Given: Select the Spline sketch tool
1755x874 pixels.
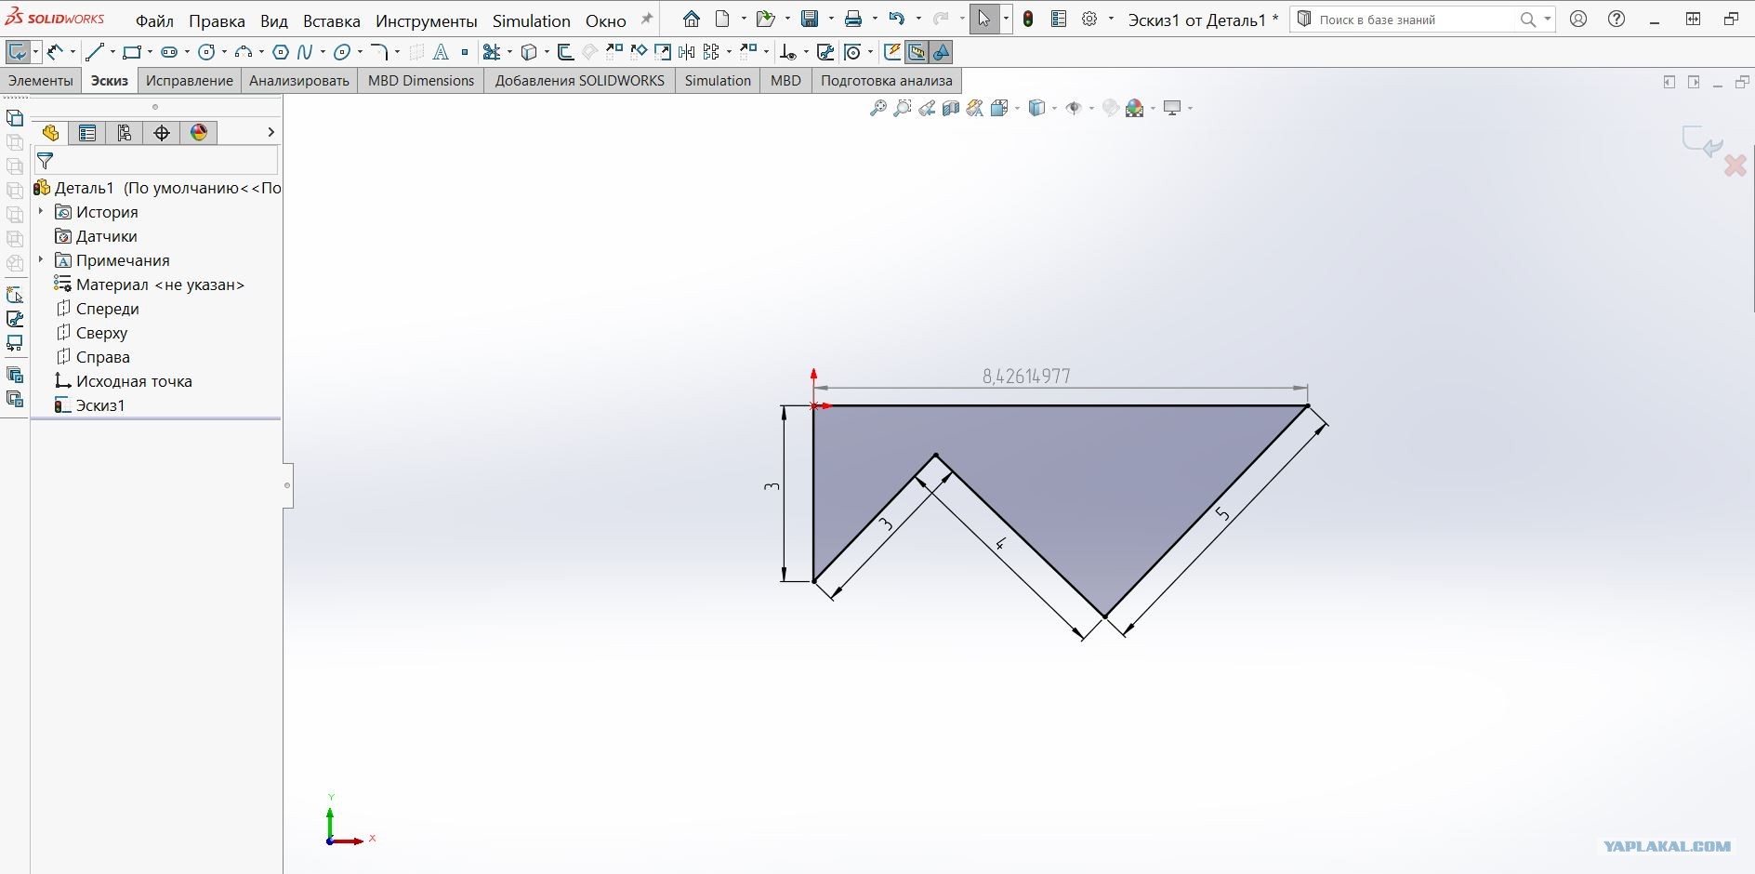Looking at the screenshot, I should [x=305, y=52].
